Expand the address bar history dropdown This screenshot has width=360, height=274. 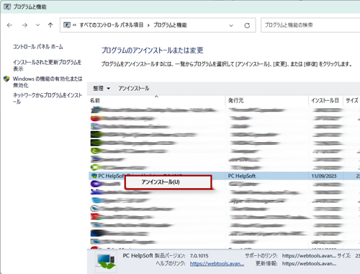pyautogui.click(x=231, y=25)
